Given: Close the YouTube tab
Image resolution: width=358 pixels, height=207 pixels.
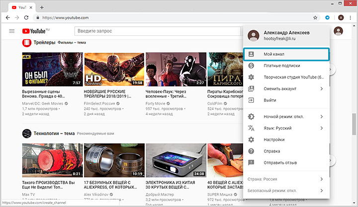Looking at the screenshot, I should [x=31, y=7].
